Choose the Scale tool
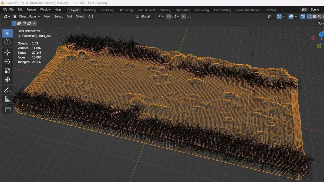Viewport: 324px width, 182px height. click(x=7, y=71)
